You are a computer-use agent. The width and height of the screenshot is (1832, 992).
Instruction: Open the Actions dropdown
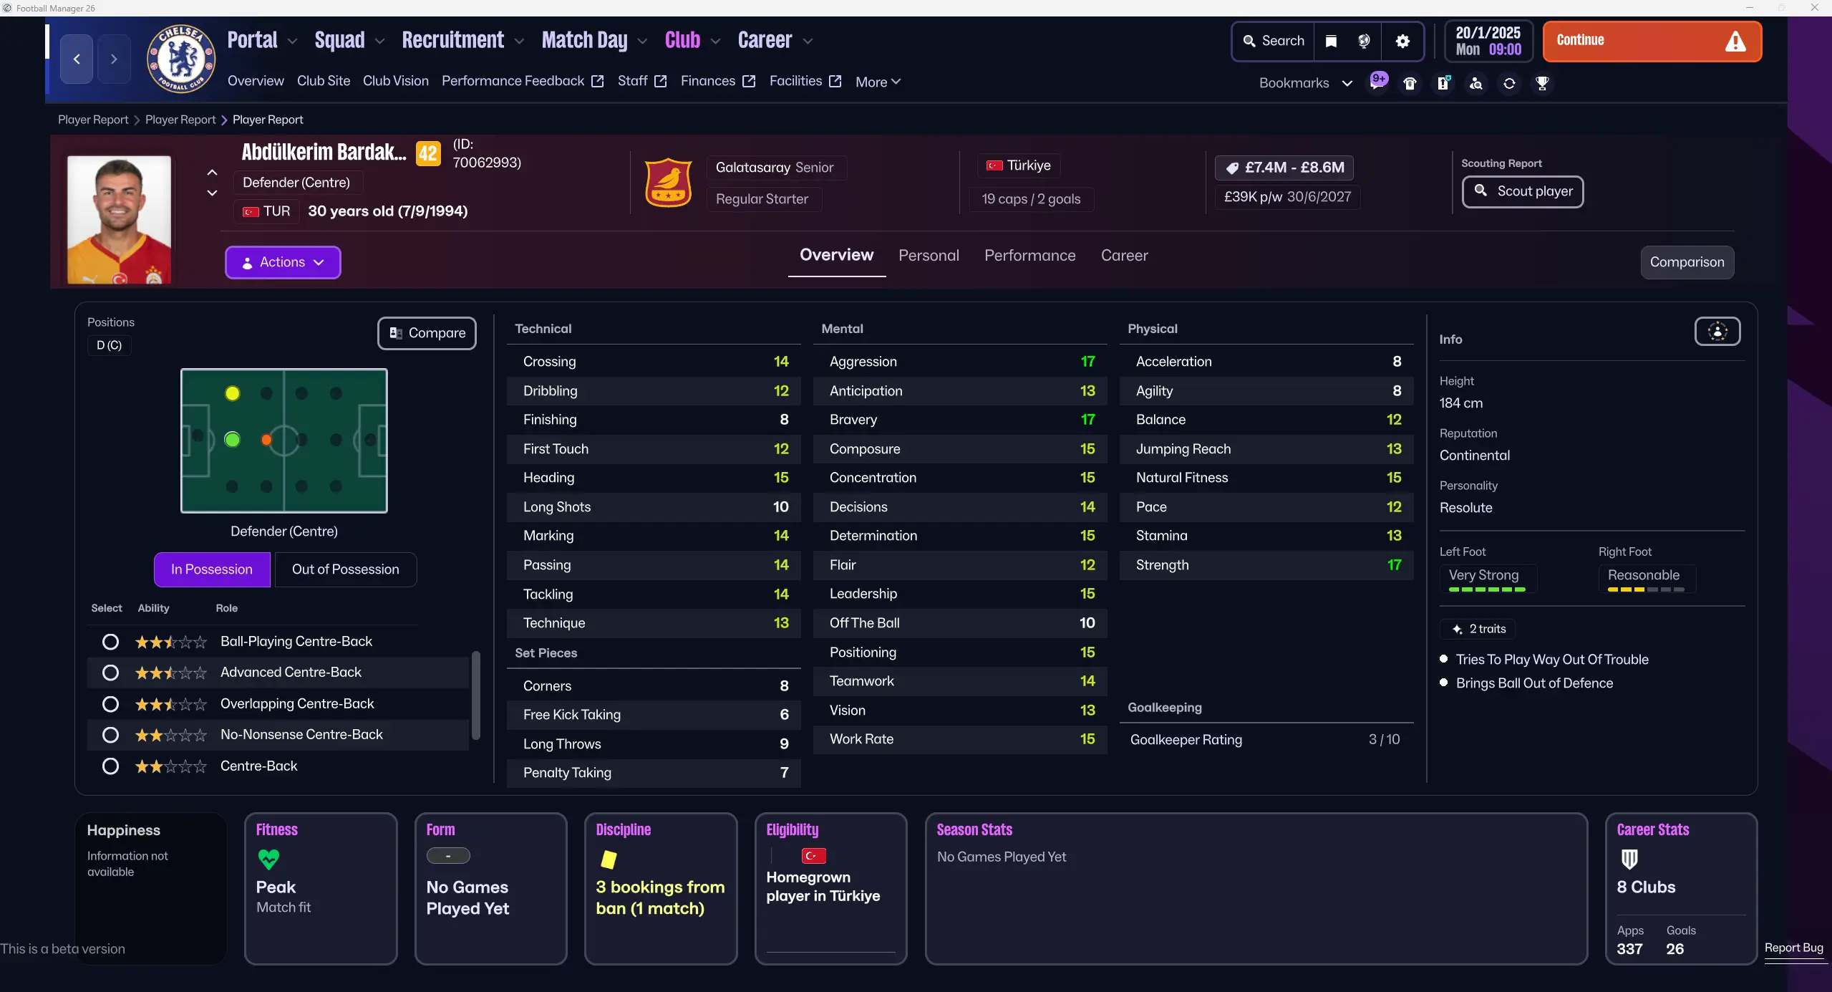[x=283, y=262]
